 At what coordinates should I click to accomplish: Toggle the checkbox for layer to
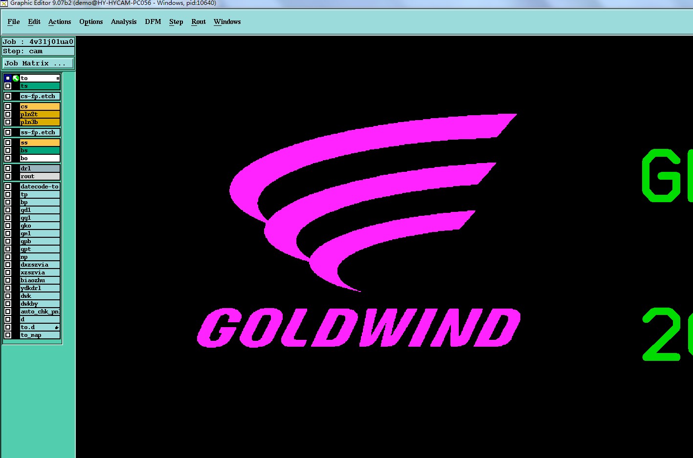tap(8, 78)
